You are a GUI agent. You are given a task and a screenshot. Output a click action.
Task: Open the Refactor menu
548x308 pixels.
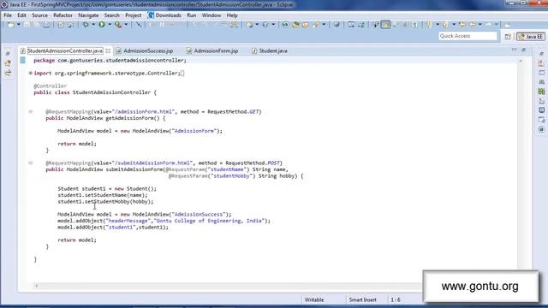coord(63,15)
